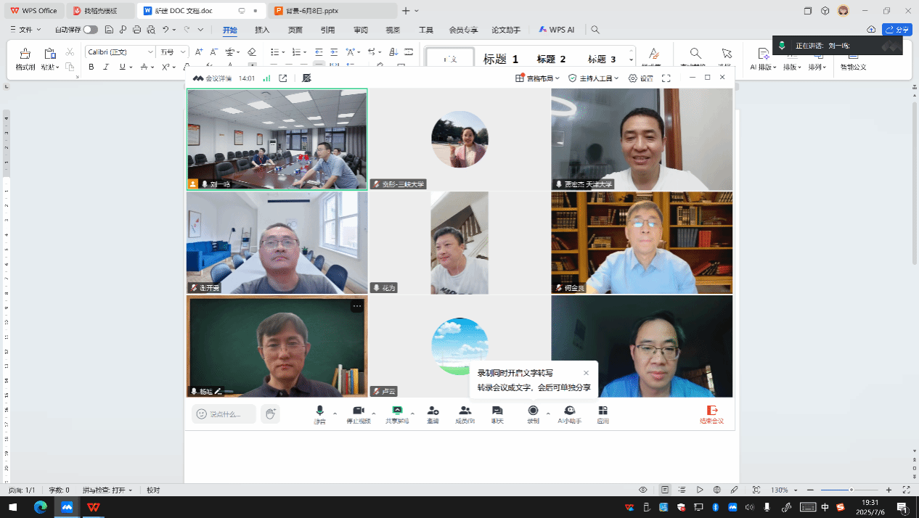Screen dimensions: 919x518
Task: Start recording the meeting
Action: point(533,414)
